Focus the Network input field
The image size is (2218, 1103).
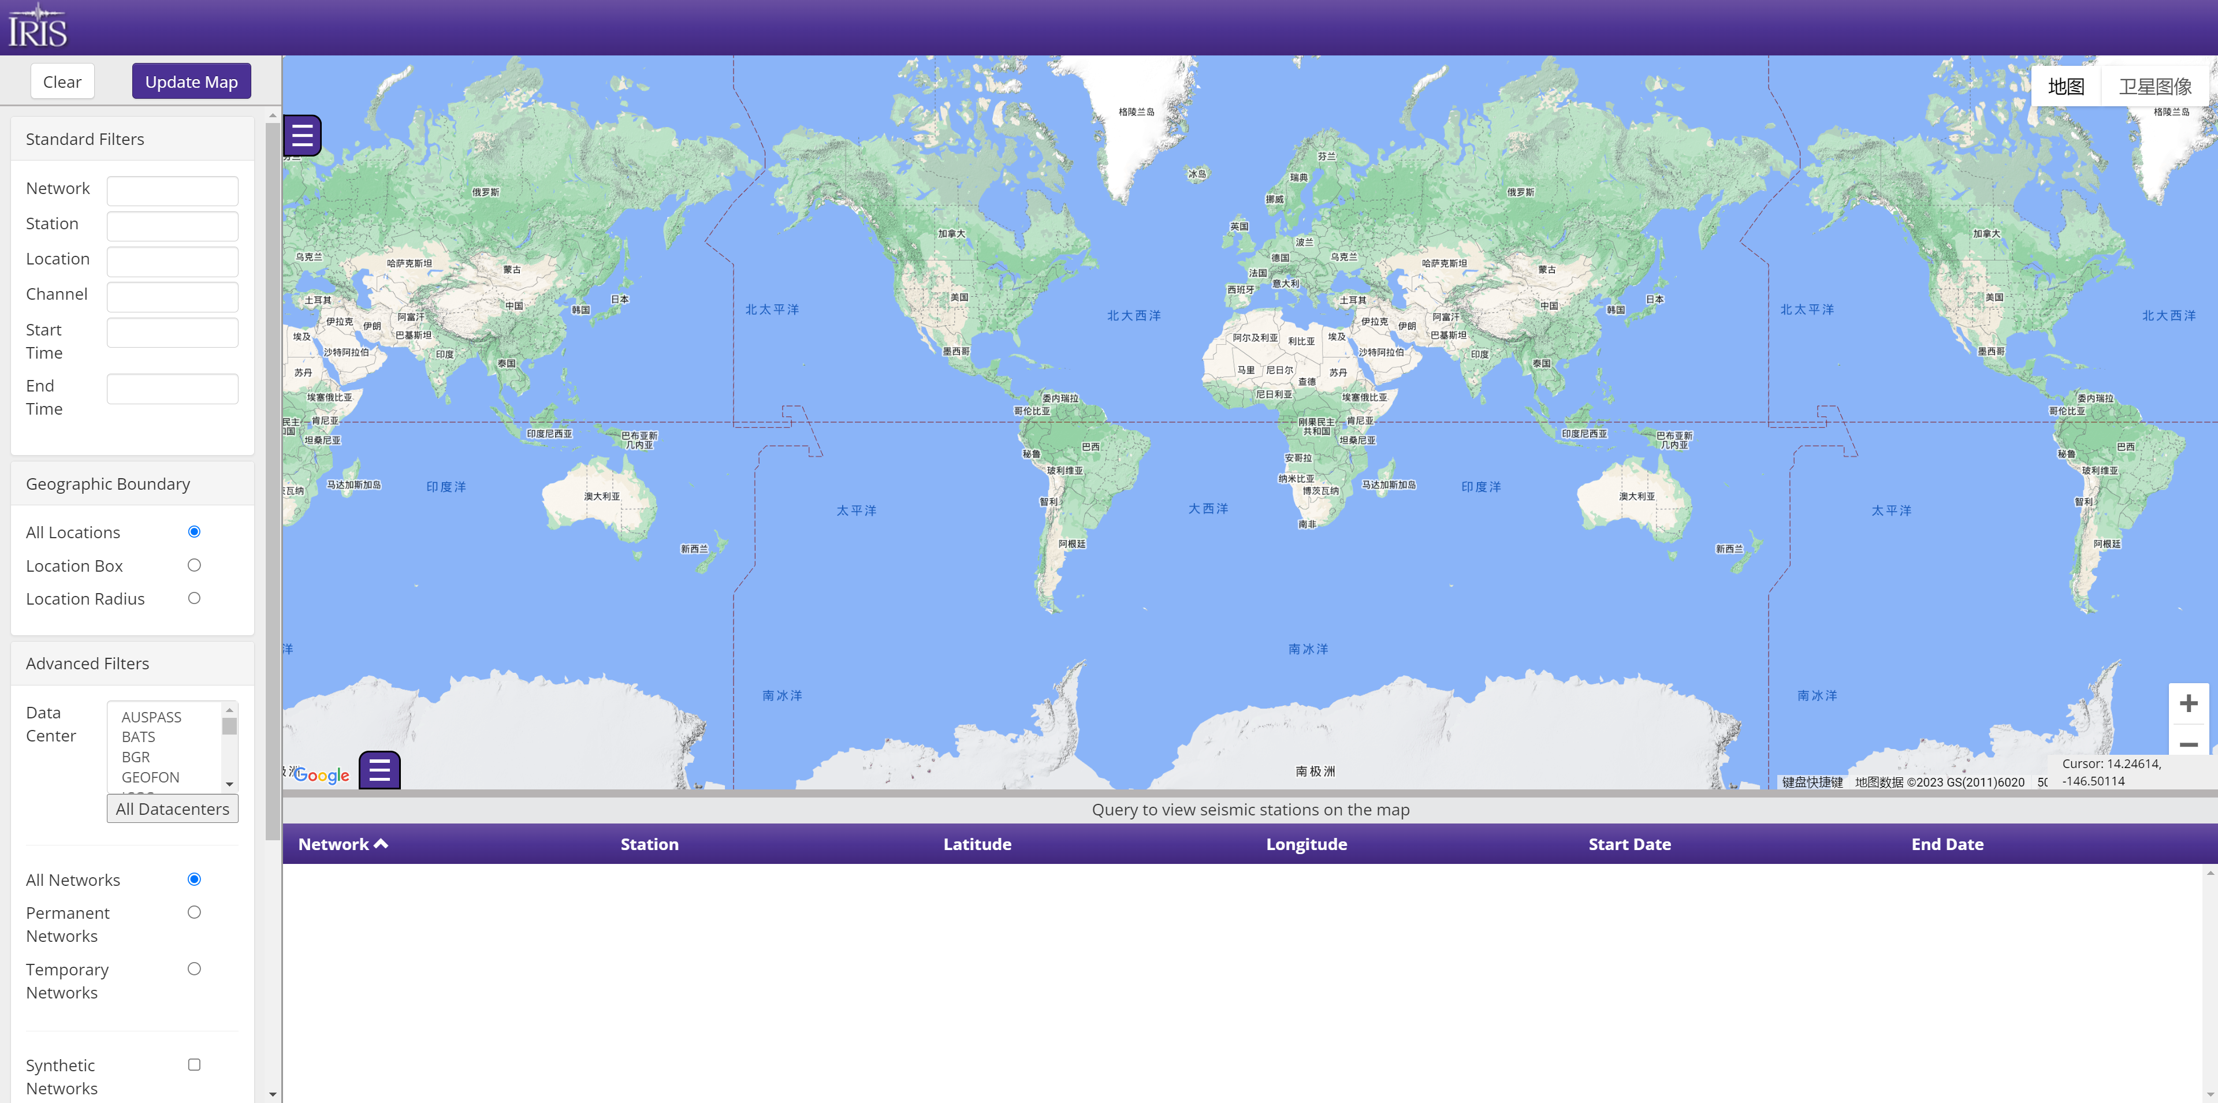(x=172, y=191)
